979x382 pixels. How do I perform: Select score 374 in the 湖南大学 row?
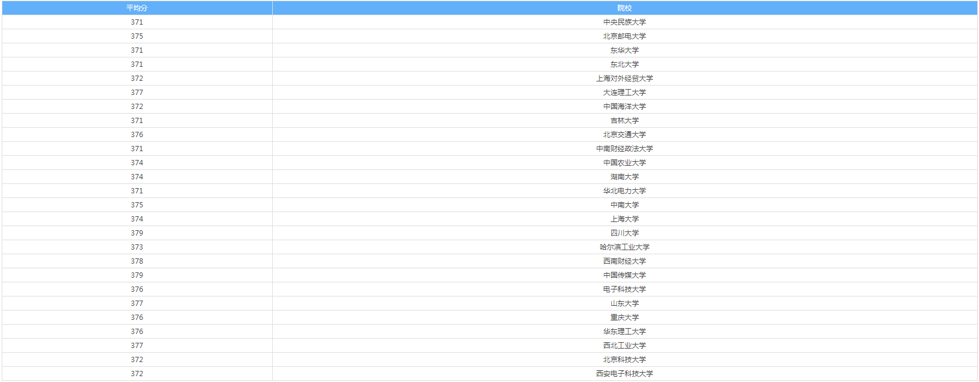[x=137, y=177]
